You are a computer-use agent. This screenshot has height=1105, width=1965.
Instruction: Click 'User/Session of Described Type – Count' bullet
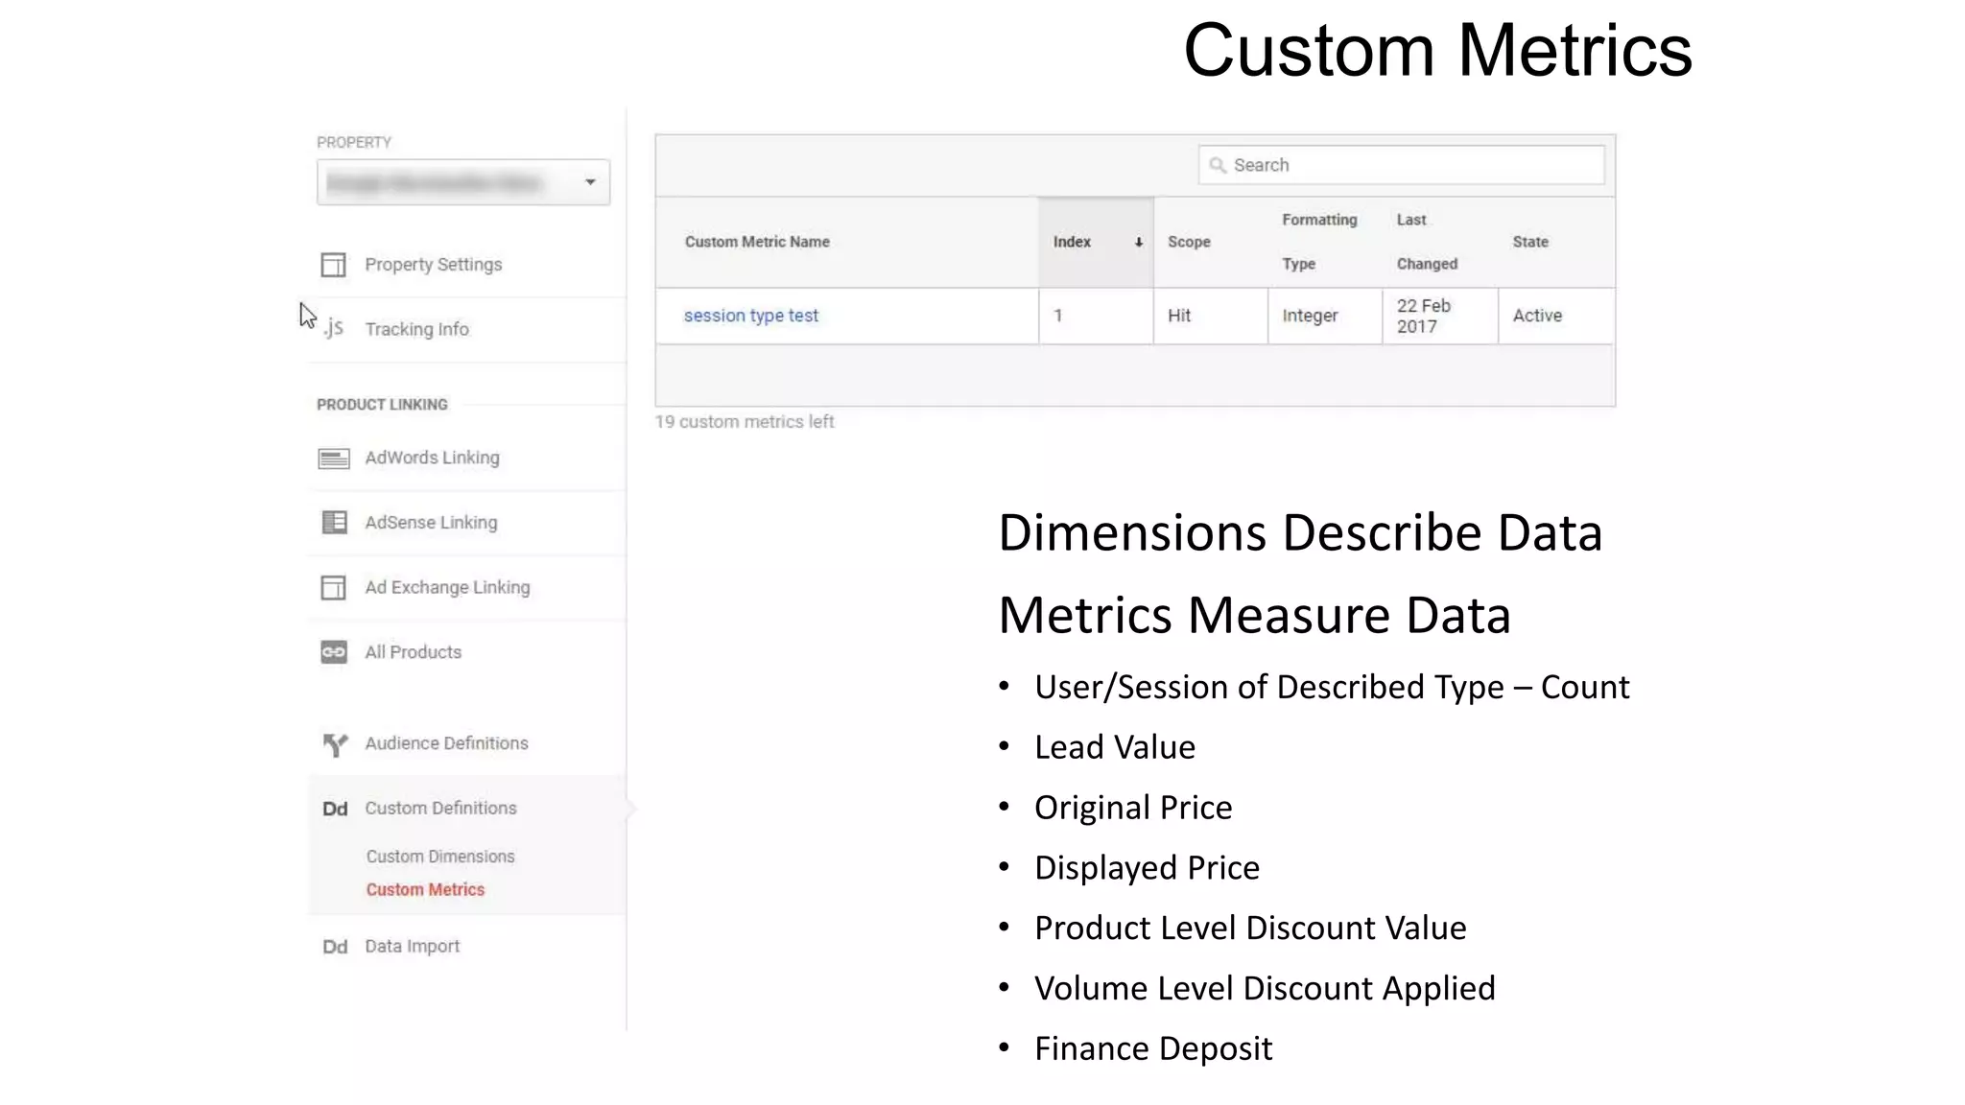1332,688
